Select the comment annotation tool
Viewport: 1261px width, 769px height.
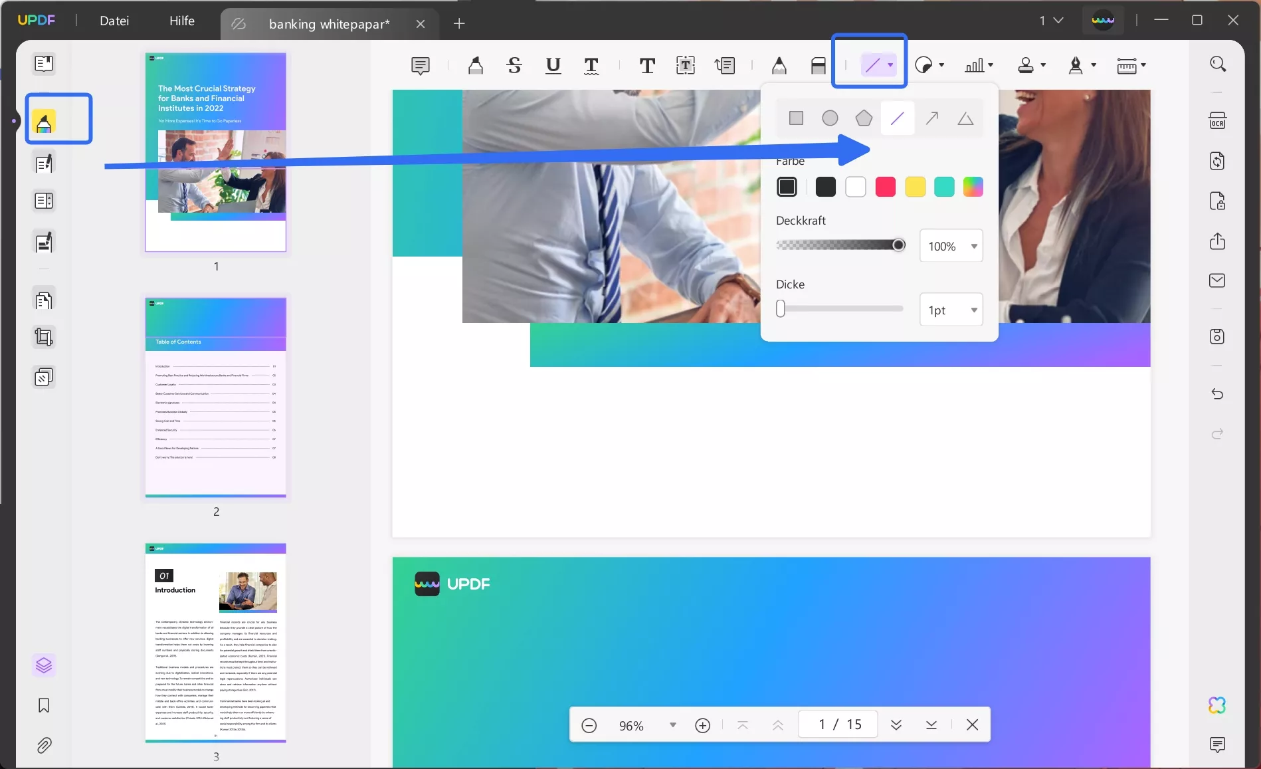[420, 64]
